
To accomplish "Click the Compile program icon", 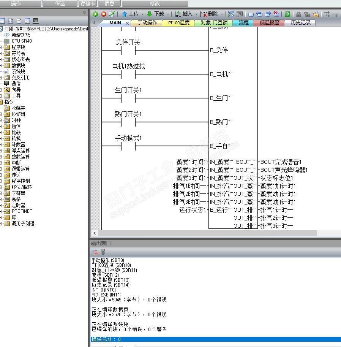I will [x=112, y=14].
